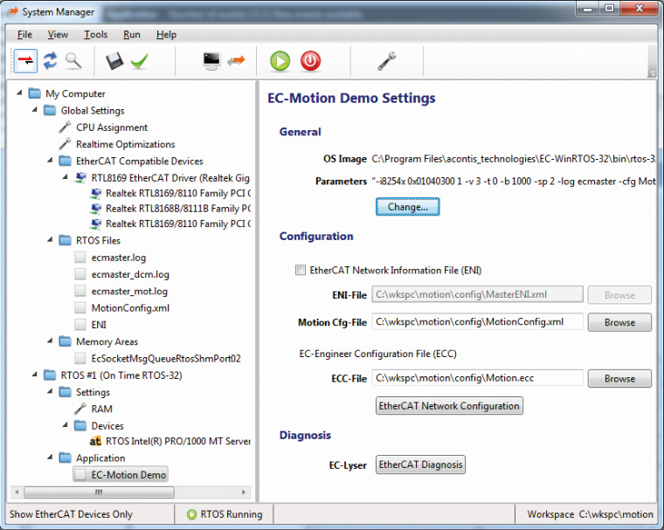
Task: Select the ENI item under RTOS Files
Action: coord(99,325)
